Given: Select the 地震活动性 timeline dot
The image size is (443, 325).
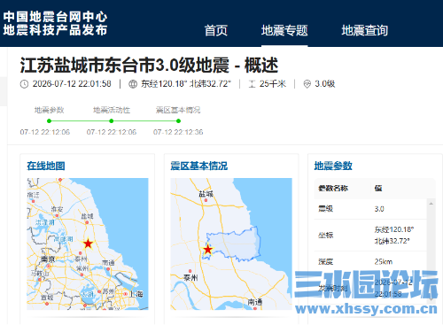Looking at the screenshot, I should (112, 120).
